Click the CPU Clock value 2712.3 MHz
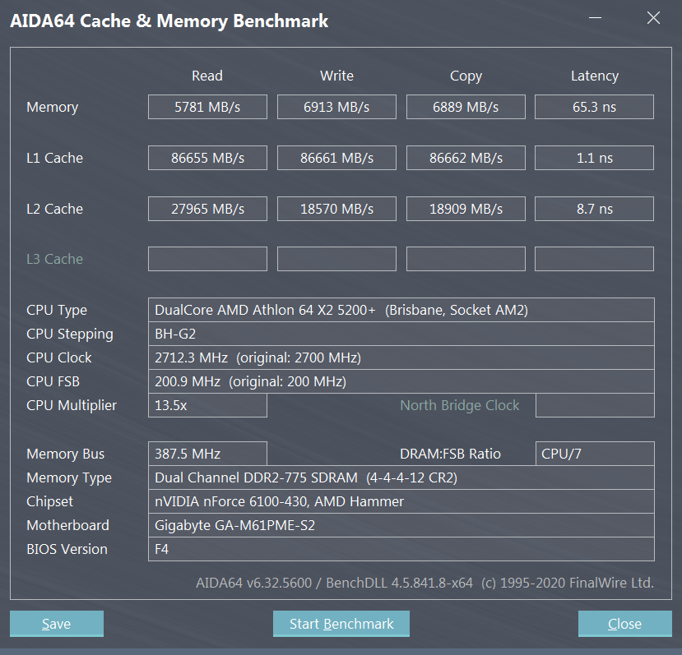Viewport: 682px width, 655px height. point(401,357)
